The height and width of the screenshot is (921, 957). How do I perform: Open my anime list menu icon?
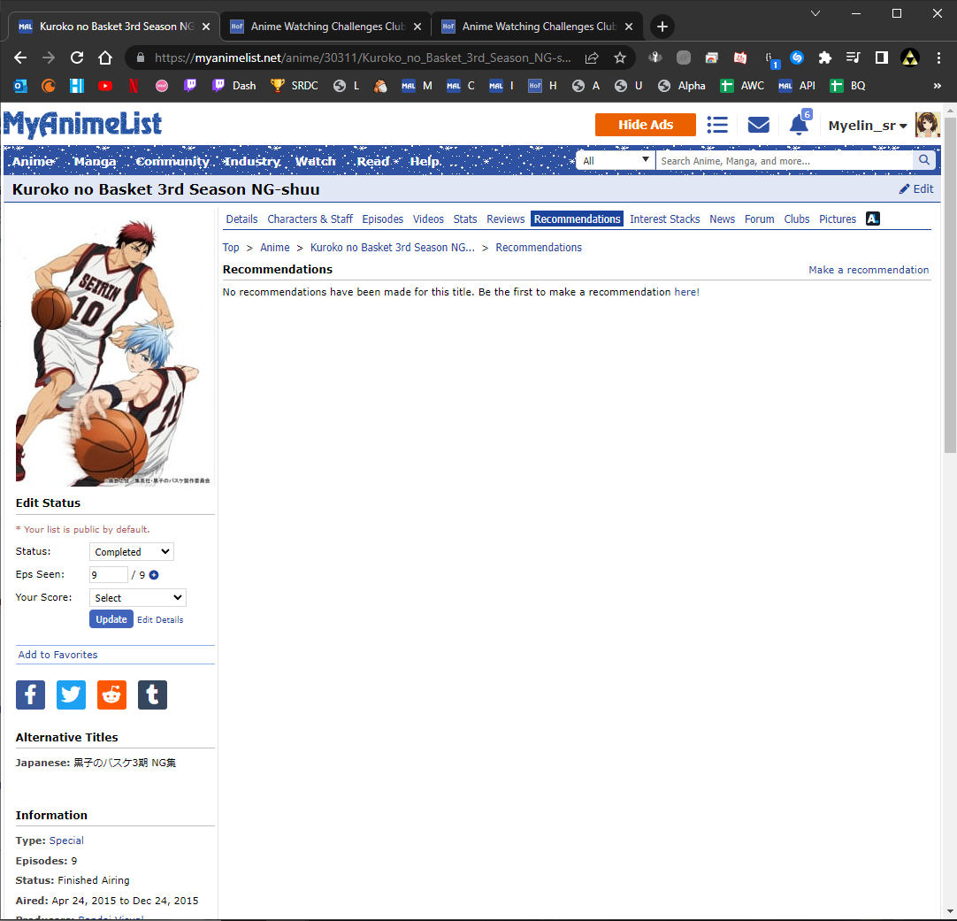pos(717,125)
